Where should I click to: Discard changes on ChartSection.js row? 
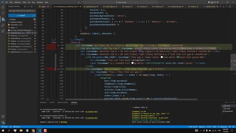(x=30, y=33)
